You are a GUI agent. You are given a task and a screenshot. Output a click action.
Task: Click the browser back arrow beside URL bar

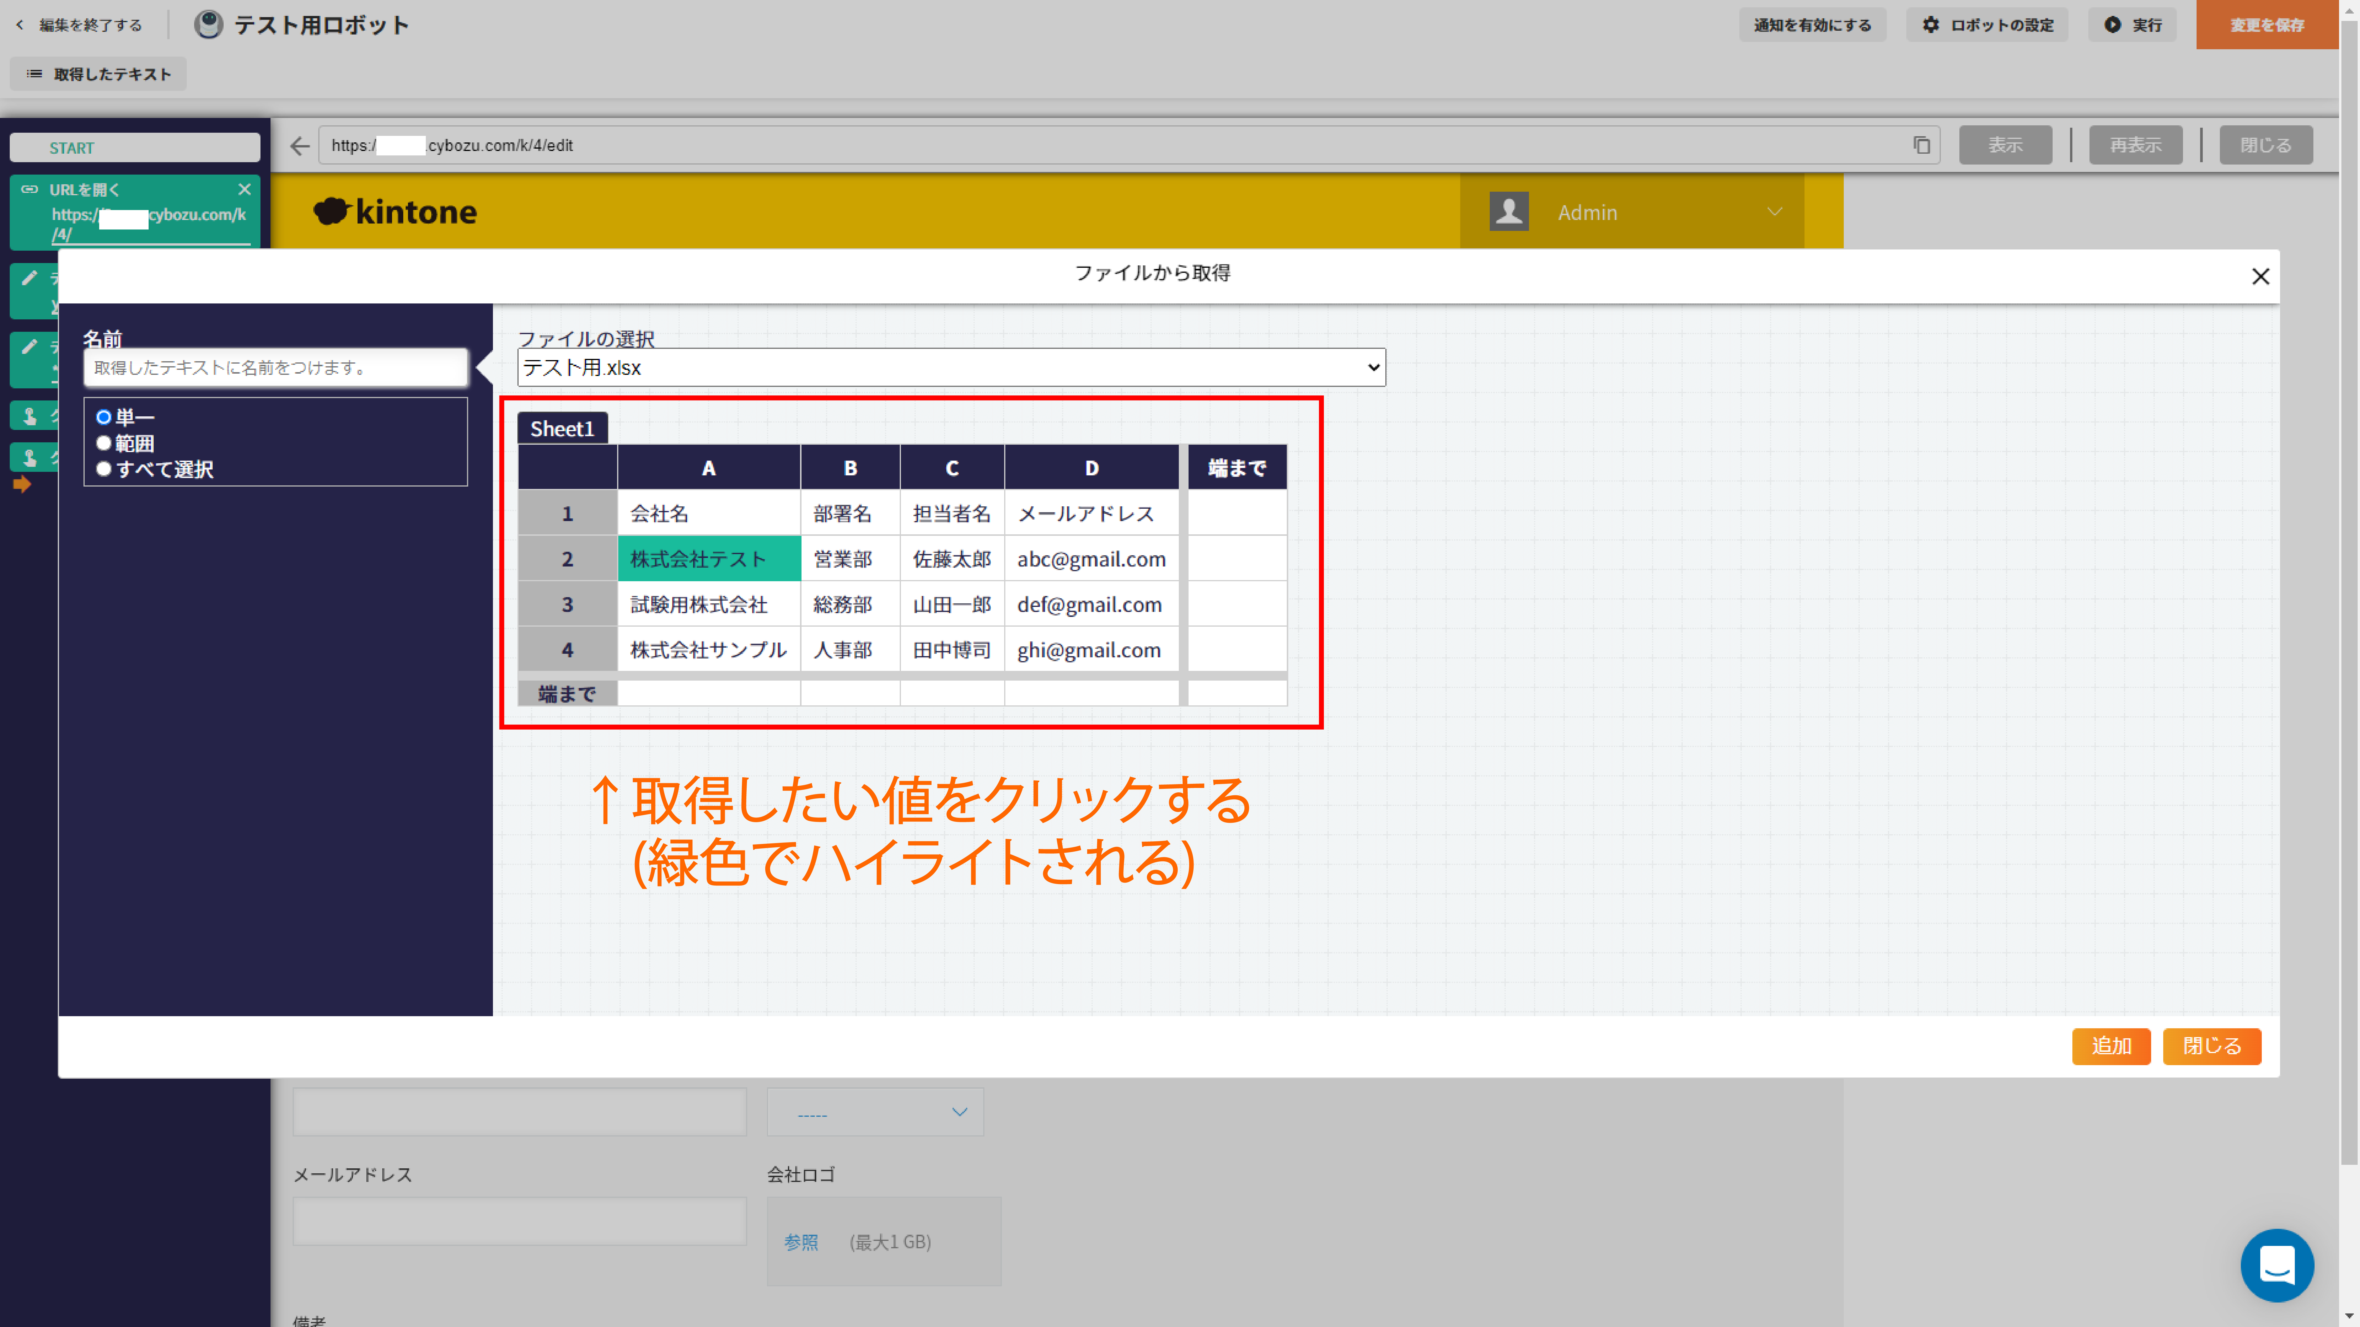coord(300,146)
